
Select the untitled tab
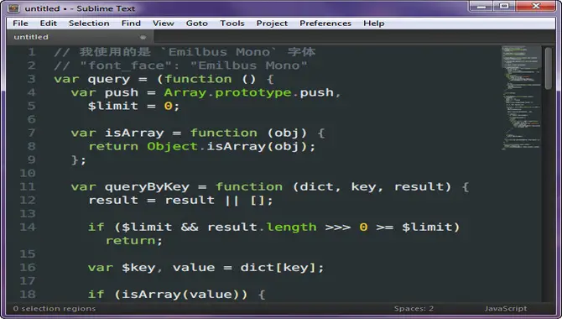pos(79,37)
